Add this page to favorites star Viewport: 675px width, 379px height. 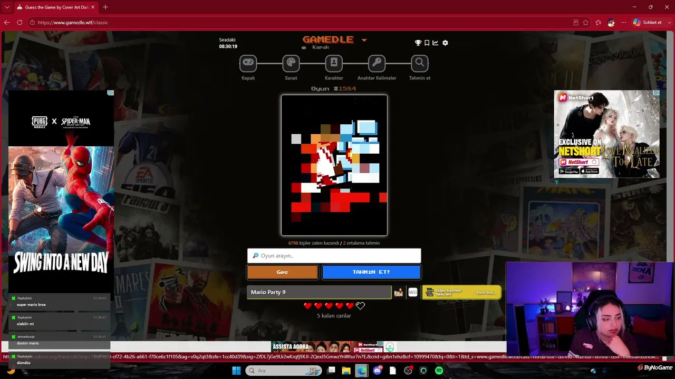click(x=586, y=23)
